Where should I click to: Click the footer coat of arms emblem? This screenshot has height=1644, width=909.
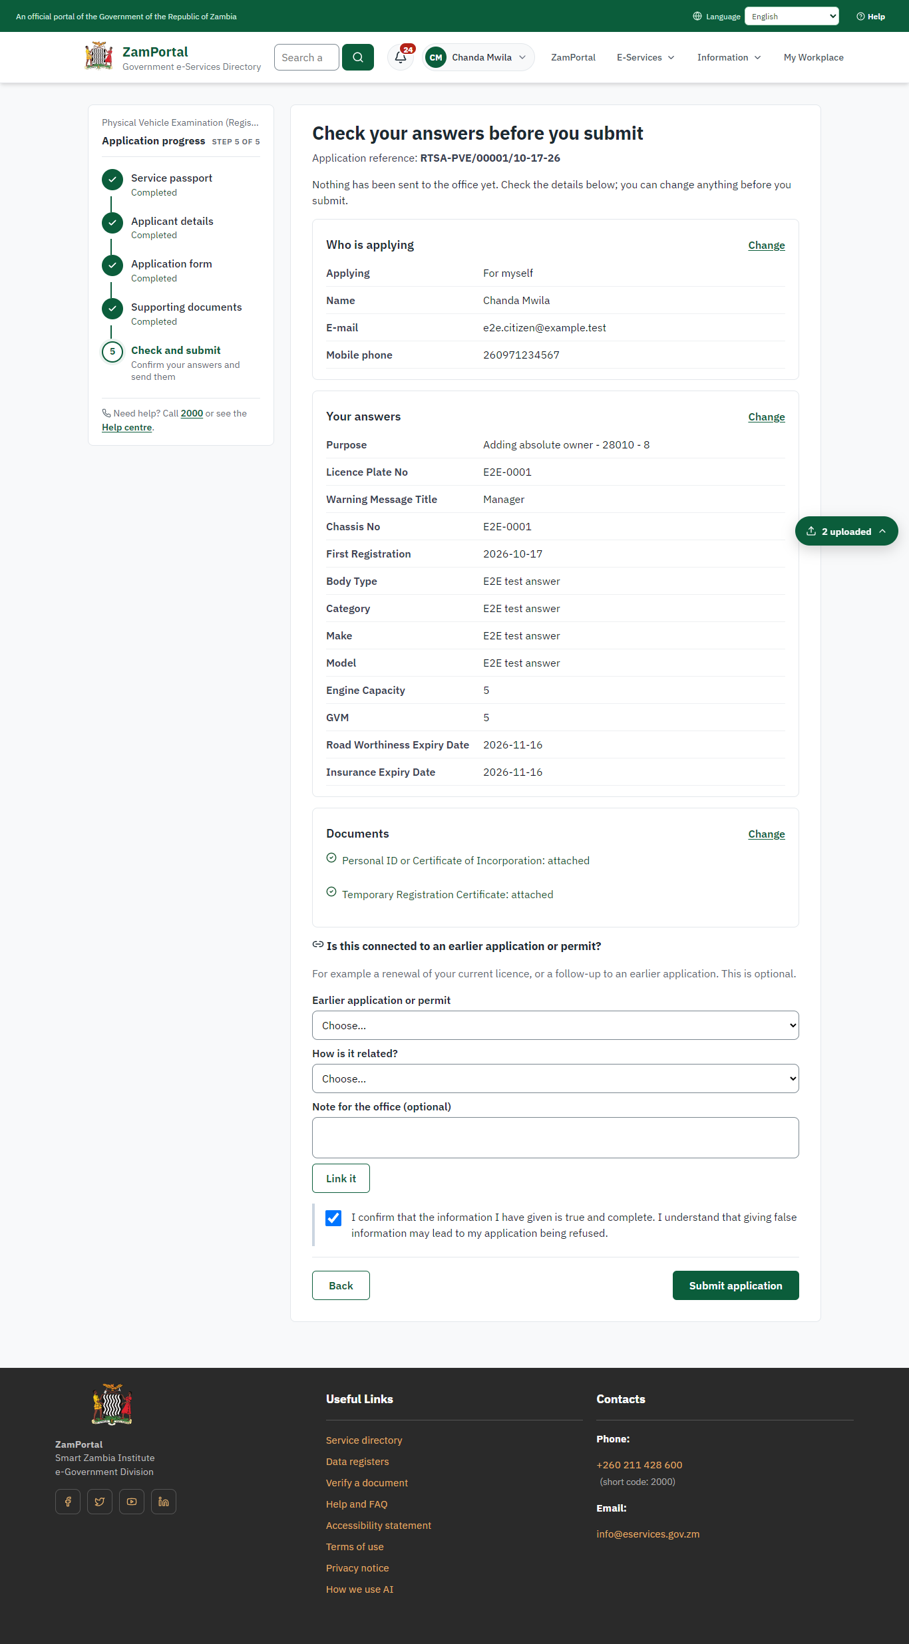112,1404
